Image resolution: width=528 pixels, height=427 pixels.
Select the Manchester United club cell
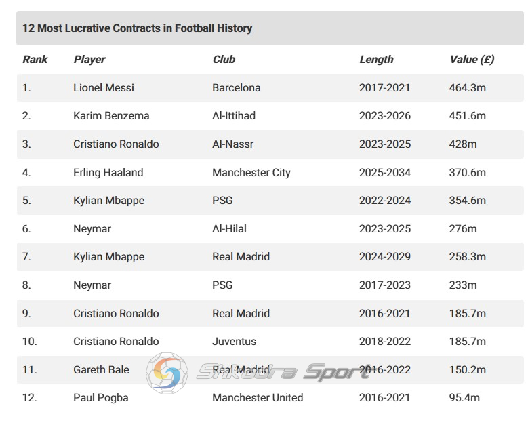[x=258, y=398]
